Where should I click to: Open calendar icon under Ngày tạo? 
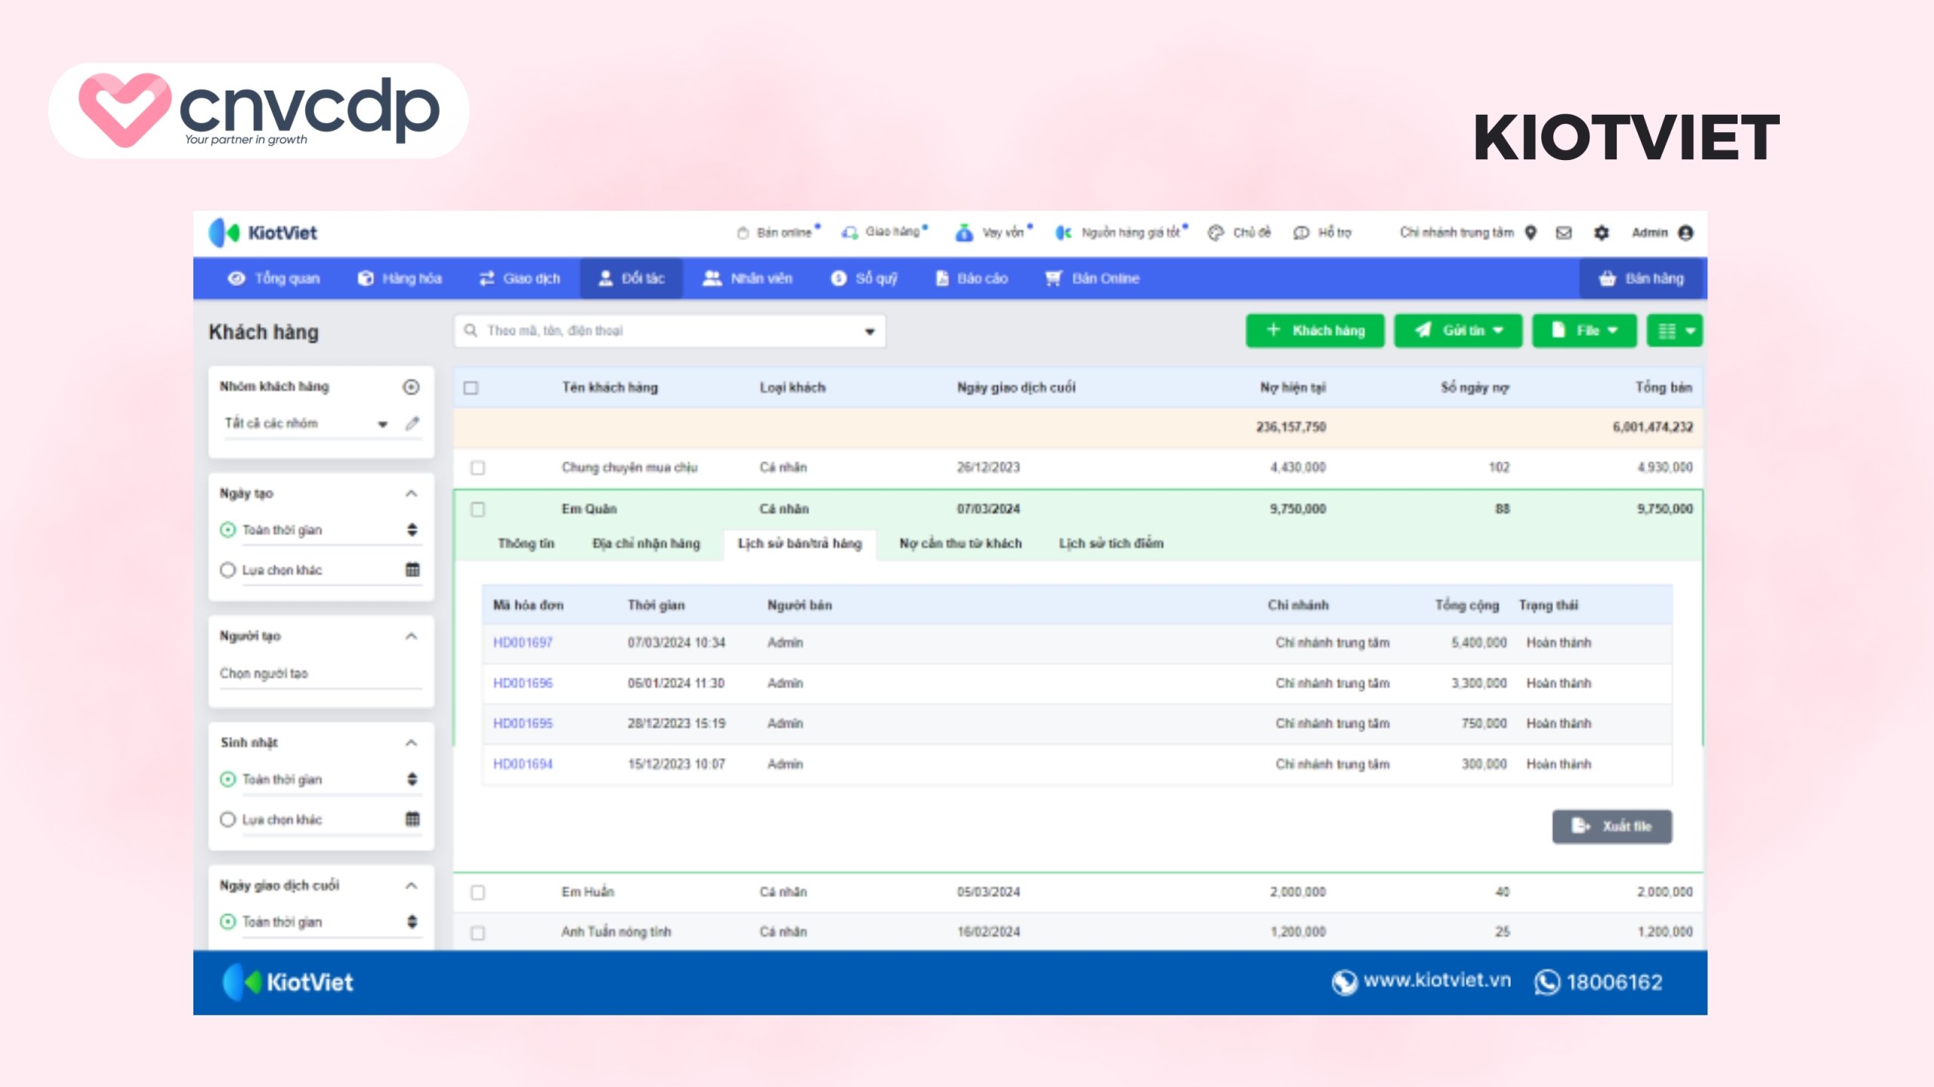tap(412, 570)
